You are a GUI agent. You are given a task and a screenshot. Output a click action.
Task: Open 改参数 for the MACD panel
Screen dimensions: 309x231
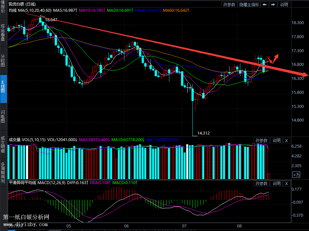click(261, 183)
